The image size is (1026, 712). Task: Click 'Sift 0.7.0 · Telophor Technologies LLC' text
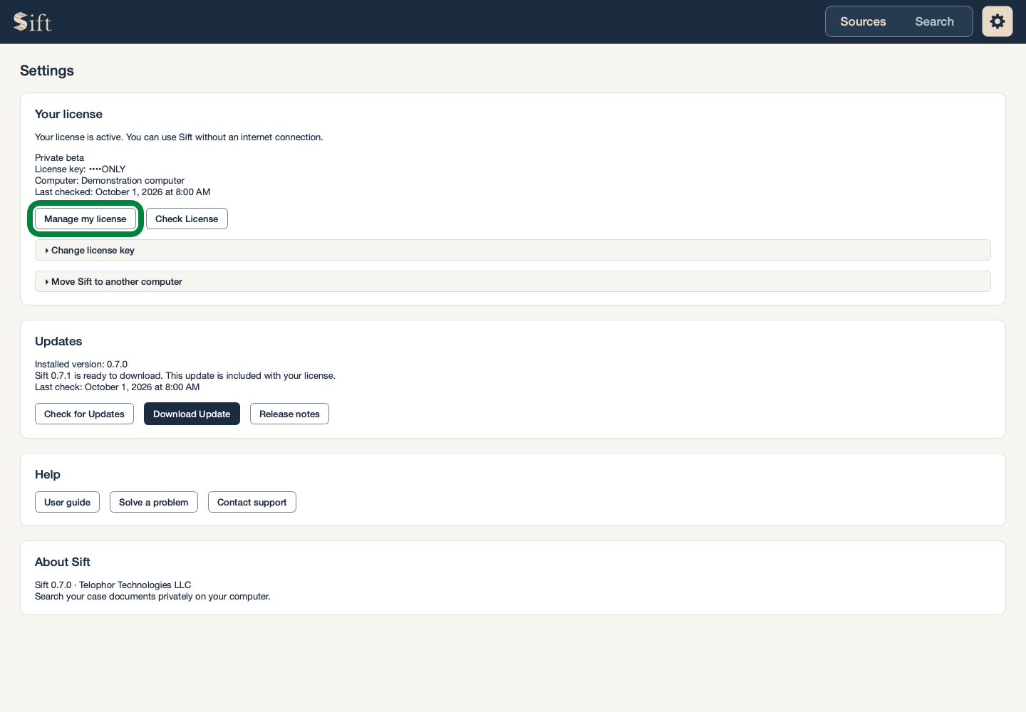[113, 585]
